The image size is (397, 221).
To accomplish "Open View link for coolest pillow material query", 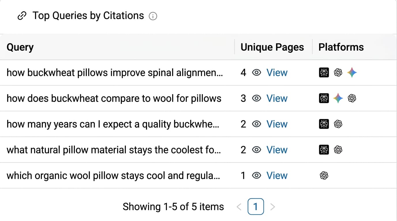I will click(x=277, y=150).
